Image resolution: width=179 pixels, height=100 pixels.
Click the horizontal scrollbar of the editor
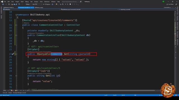pyautogui.click(x=94, y=91)
